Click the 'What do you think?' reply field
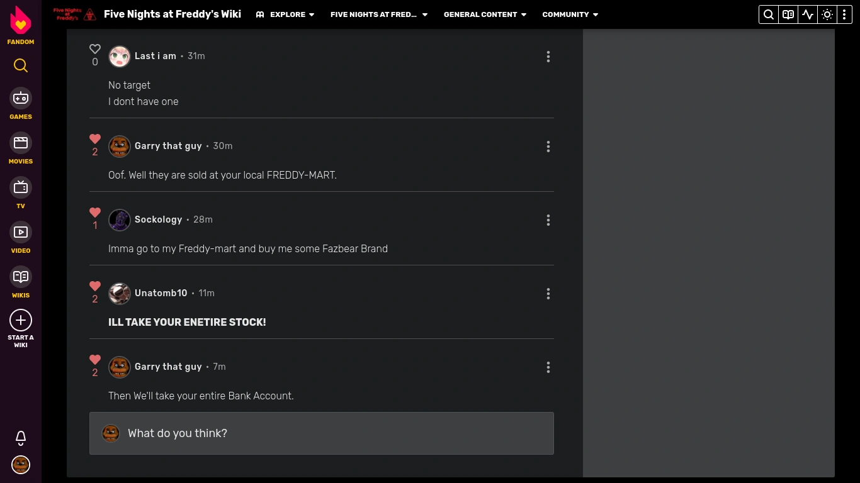This screenshot has height=483, width=860. click(x=322, y=433)
